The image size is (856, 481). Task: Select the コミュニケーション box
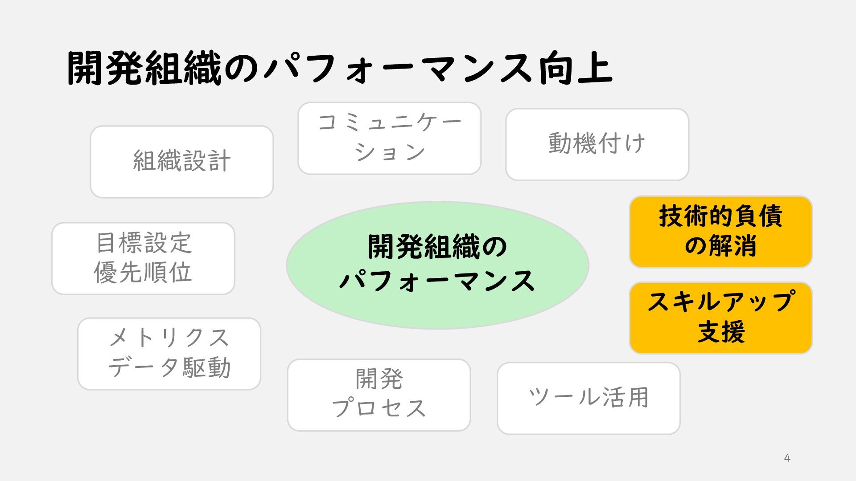click(x=390, y=139)
